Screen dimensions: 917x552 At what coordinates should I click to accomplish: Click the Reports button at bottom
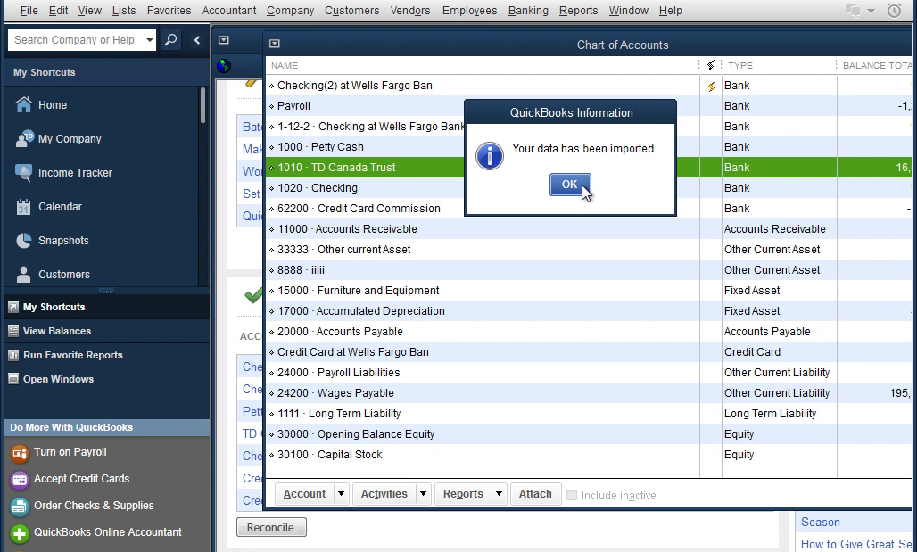coord(463,494)
